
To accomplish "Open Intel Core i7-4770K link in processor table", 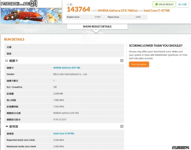I will (64, 133).
